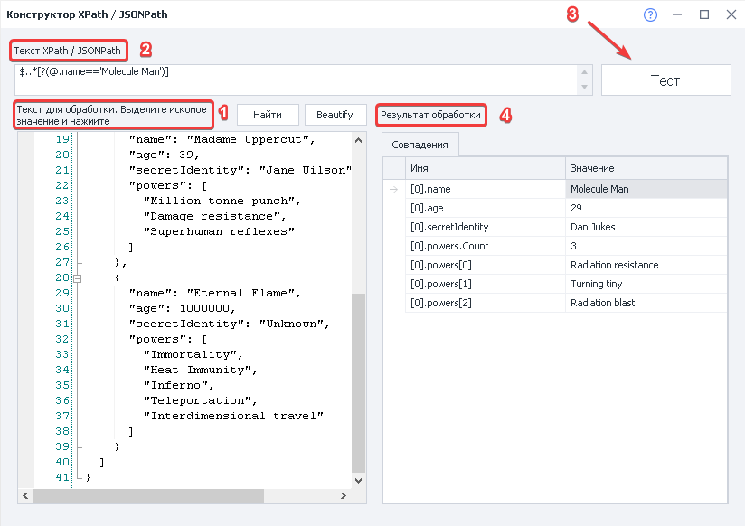Click the expression field's scroll-down arrow
745x526 pixels.
585,87
